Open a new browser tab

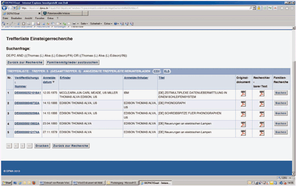[86, 13]
